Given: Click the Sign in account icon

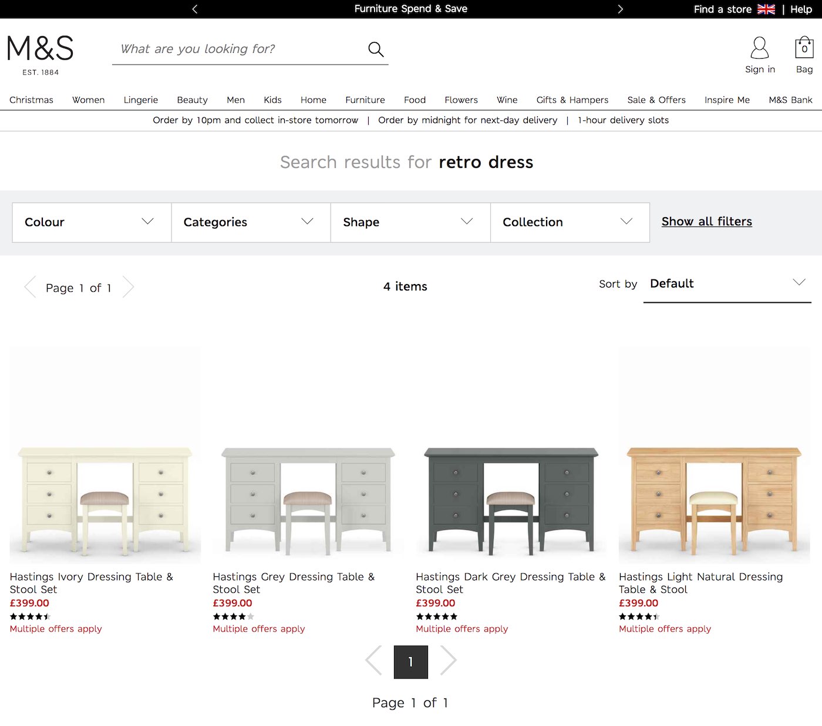Looking at the screenshot, I should (x=759, y=53).
